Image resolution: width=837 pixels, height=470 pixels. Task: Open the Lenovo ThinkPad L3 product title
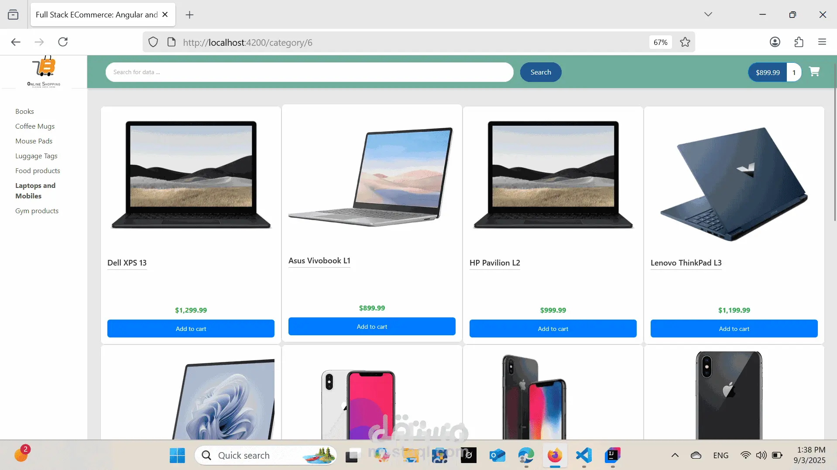(x=686, y=263)
